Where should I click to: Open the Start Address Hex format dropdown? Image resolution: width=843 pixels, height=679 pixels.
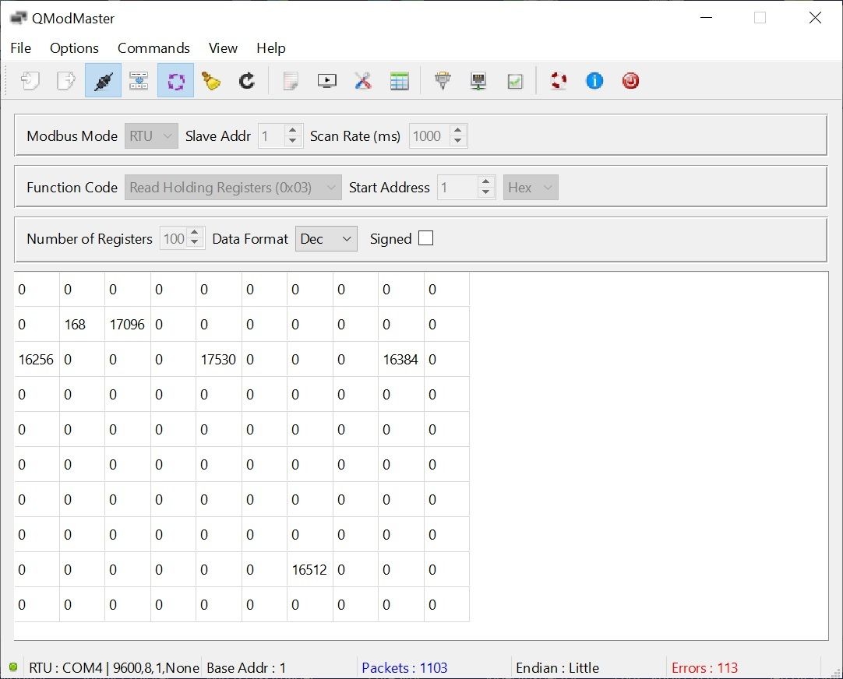[x=531, y=188]
